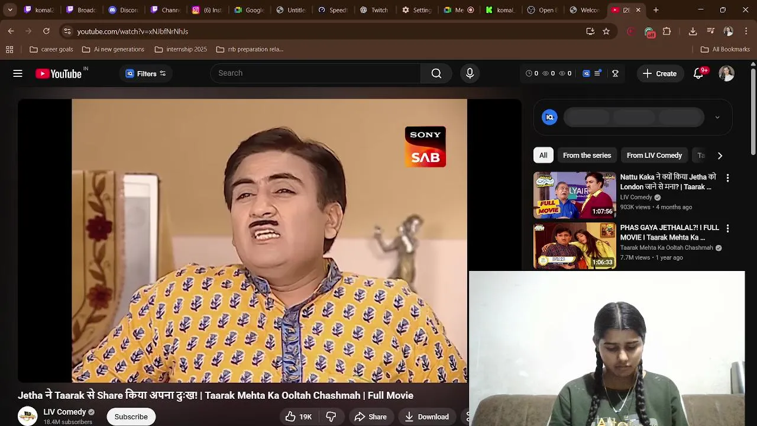This screenshot has width=757, height=426.
Task: Open Ai new generations bookmark folder
Action: tap(113, 49)
